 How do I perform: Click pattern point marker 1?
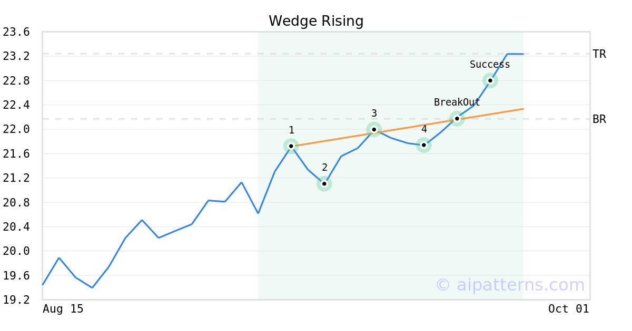tap(291, 146)
